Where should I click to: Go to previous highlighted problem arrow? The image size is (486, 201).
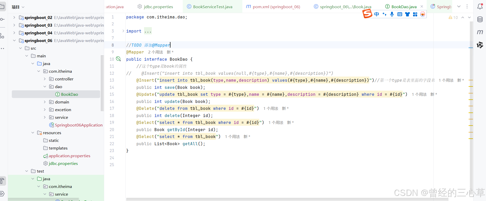(463, 17)
